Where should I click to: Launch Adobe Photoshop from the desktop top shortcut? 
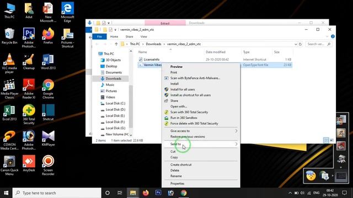coord(29,38)
